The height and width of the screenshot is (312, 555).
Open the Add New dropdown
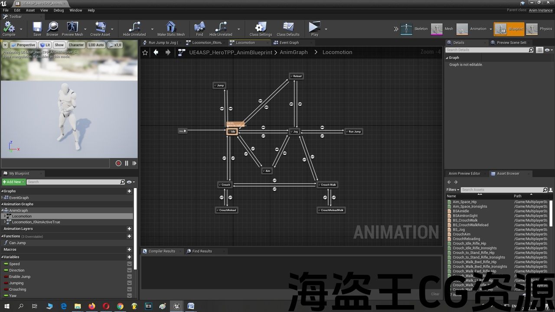pos(13,182)
